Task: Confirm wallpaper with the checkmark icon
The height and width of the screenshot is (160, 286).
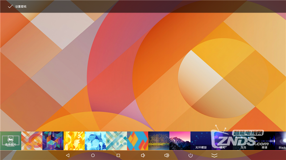Action: [10, 6]
